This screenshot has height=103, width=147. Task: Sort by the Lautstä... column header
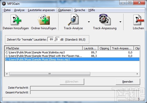click(90, 48)
